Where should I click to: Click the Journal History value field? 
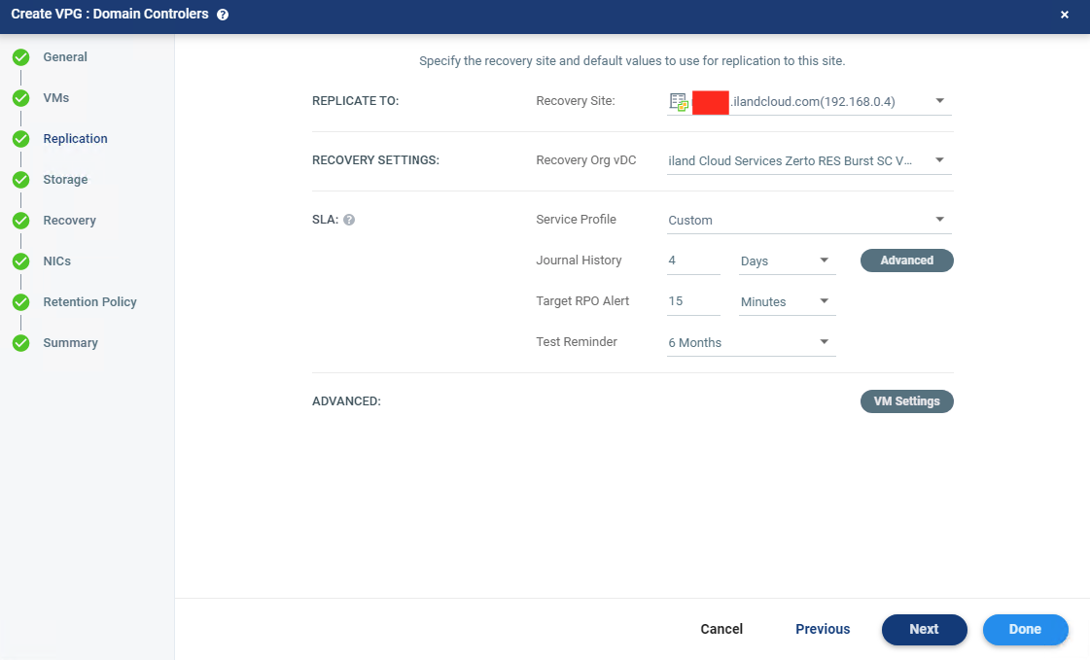693,261
